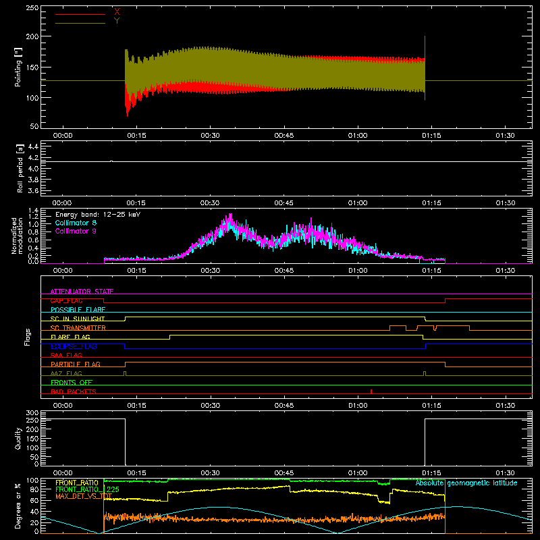540x540 pixels.
Task: Click the AAZ_FLAG label
Action: click(x=66, y=373)
